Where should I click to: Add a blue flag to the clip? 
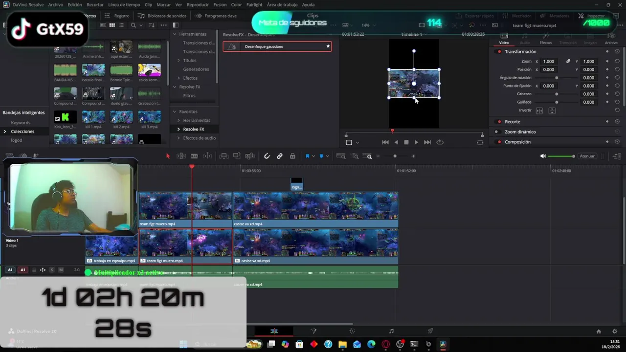307,156
